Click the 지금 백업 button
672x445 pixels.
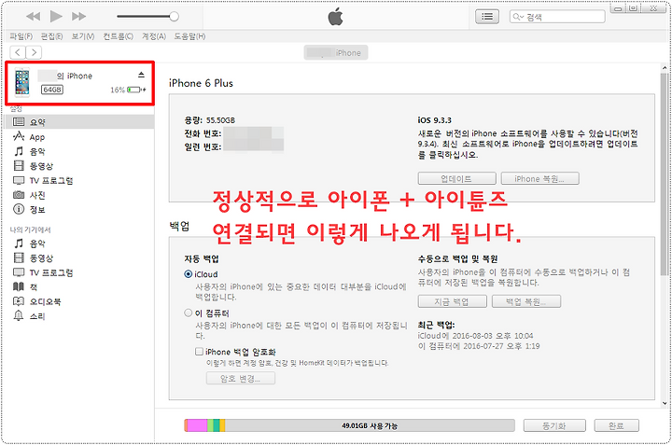(452, 301)
